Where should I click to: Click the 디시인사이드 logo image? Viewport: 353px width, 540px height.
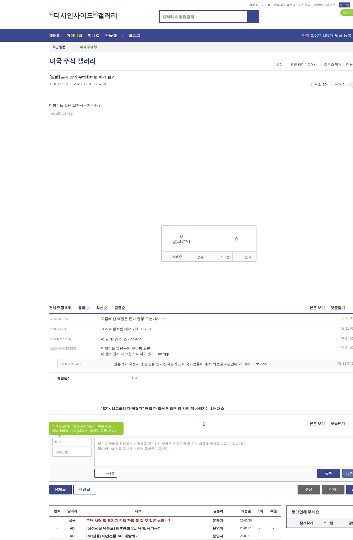pos(71,15)
